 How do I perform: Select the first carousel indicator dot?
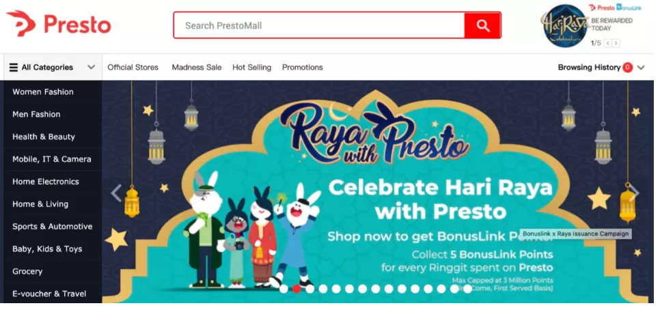click(284, 289)
